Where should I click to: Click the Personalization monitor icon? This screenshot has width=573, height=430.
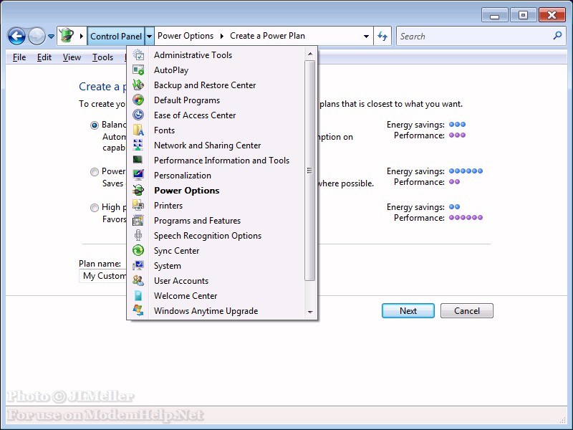pos(138,175)
